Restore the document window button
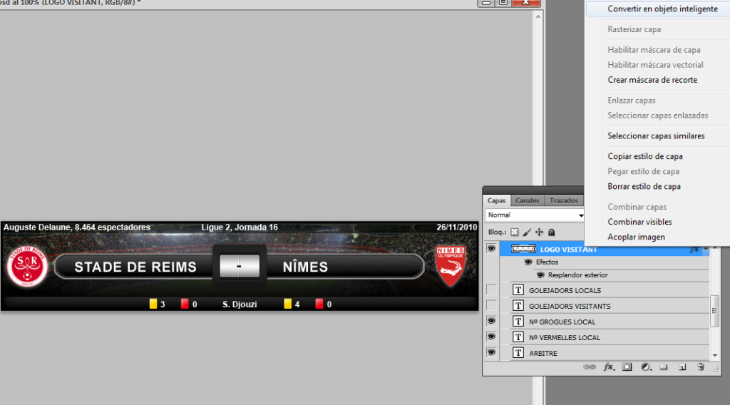Image resolution: width=730 pixels, height=405 pixels. (x=503, y=3)
